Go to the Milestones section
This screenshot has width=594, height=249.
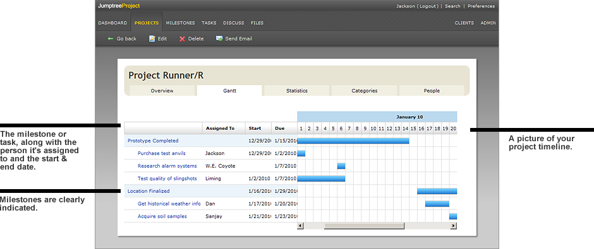pos(180,23)
